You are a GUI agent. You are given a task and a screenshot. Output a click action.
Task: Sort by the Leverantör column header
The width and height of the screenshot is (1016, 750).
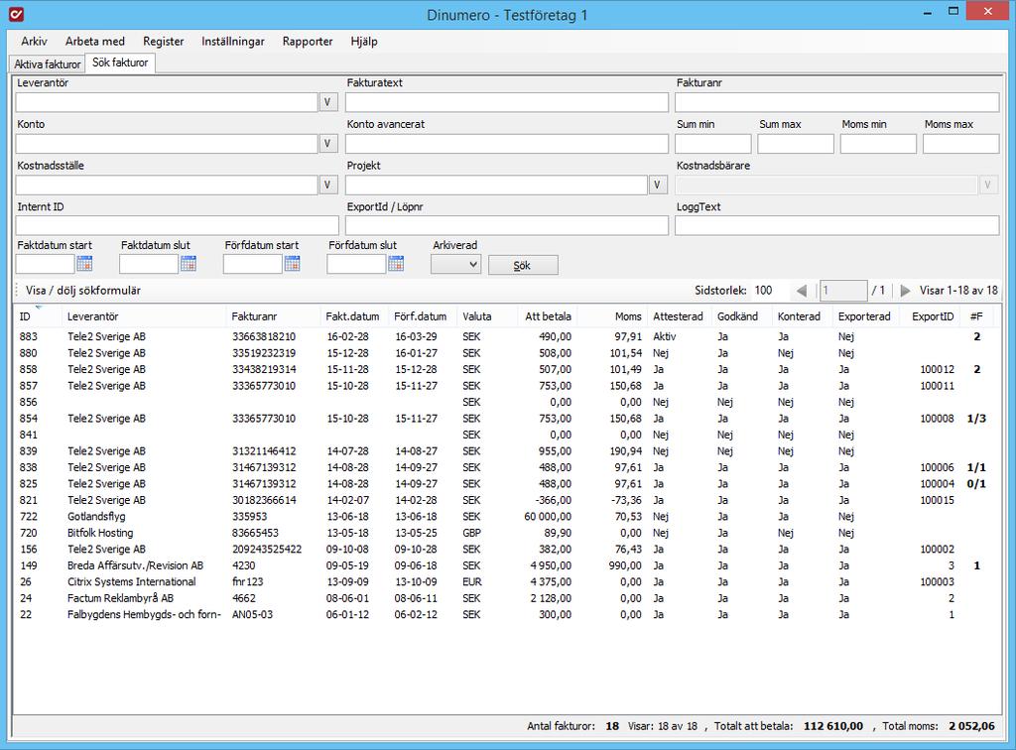[x=144, y=316]
